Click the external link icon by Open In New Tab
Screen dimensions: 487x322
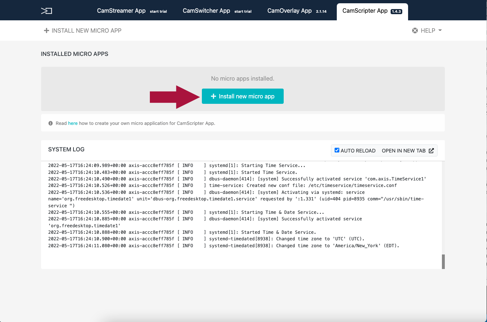coord(431,151)
